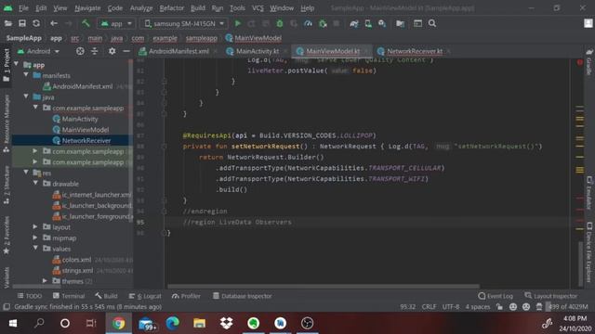Click the Open file toolbar icon
This screenshot has height=334, width=595.
pos(8,23)
